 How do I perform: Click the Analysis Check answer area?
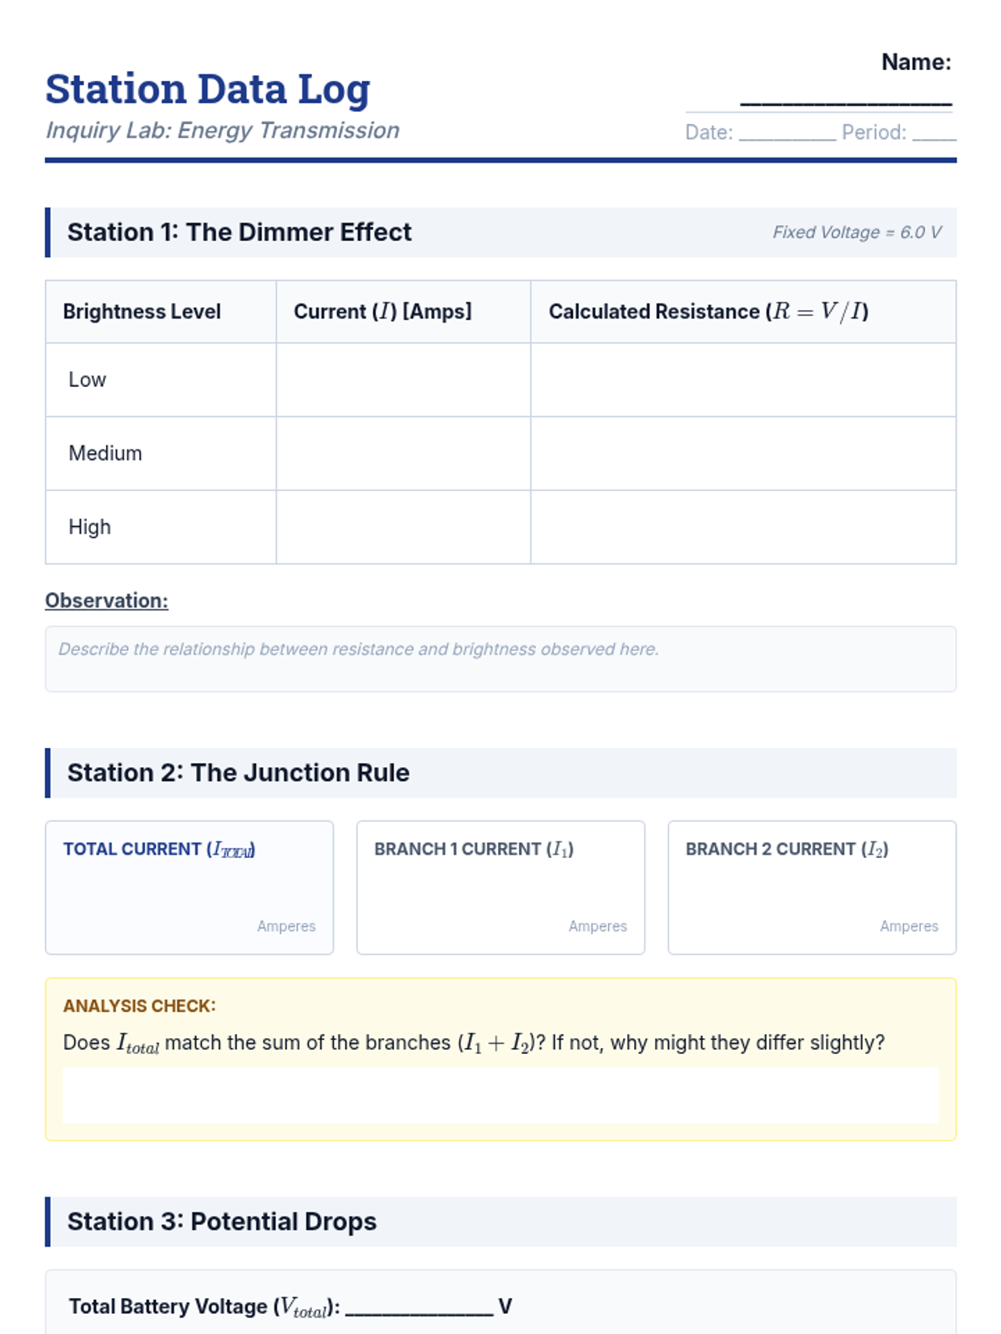click(x=500, y=1095)
